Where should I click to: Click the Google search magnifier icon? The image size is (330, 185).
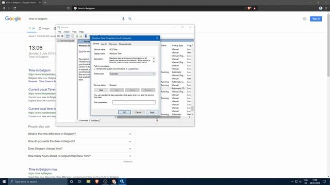130,18
